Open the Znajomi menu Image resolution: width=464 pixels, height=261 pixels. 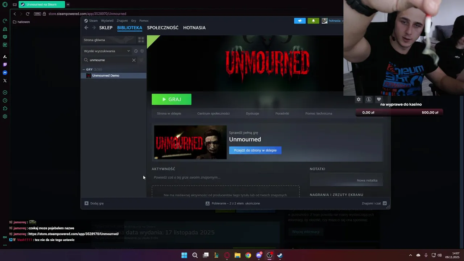(x=122, y=21)
